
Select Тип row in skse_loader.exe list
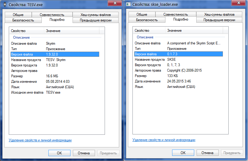click(x=178, y=49)
